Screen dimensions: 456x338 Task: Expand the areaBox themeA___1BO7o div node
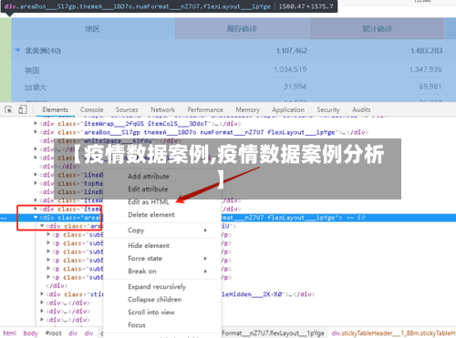coord(36,132)
